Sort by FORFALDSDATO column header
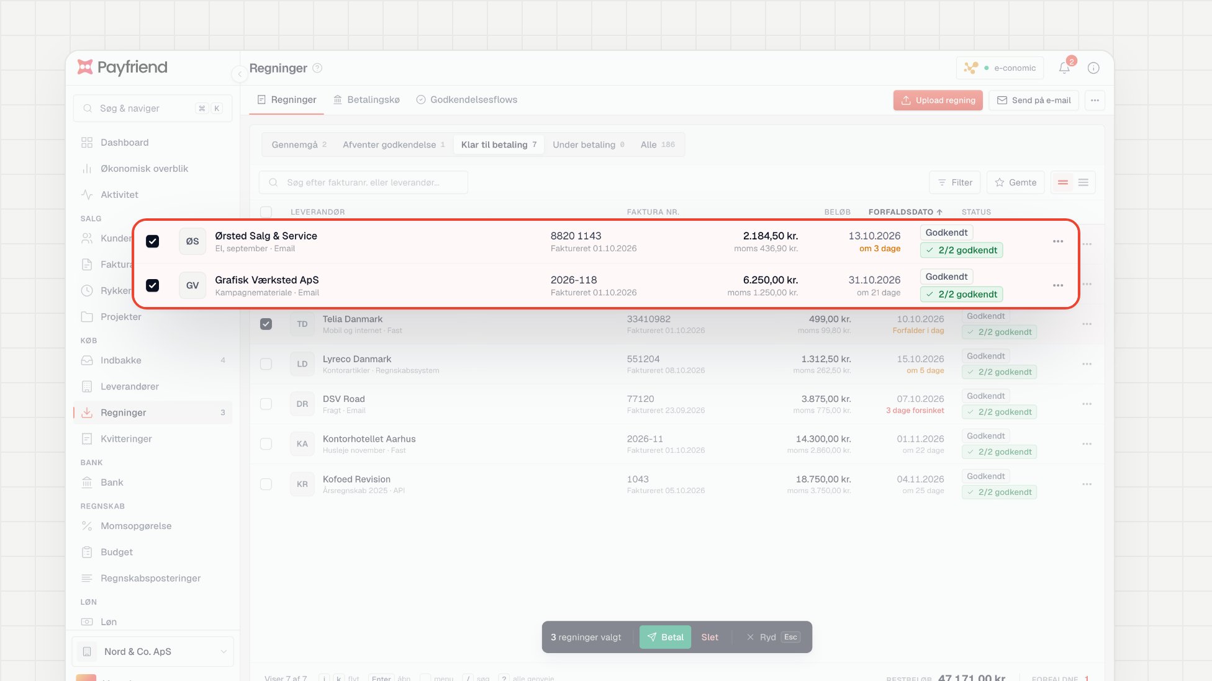Screen dimensions: 1212x681 [x=905, y=212]
